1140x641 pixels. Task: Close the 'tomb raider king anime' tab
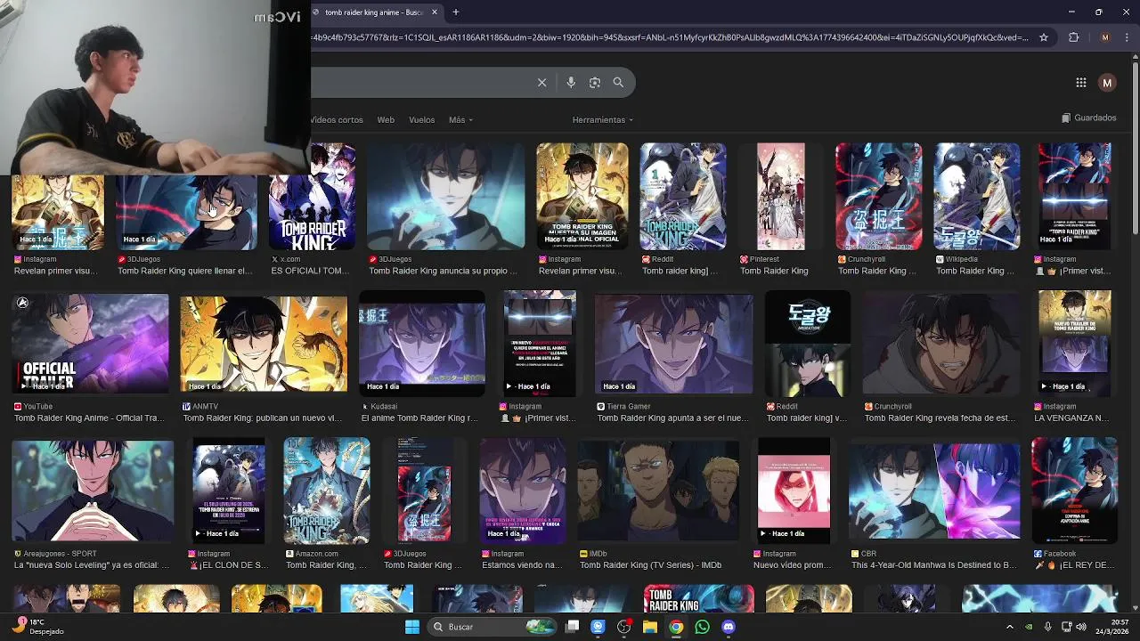pos(435,12)
